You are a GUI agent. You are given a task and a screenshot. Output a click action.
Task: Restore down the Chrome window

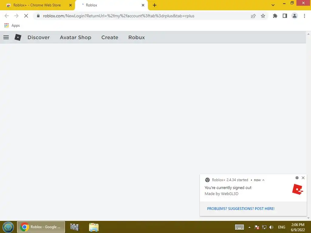coord(292,3)
